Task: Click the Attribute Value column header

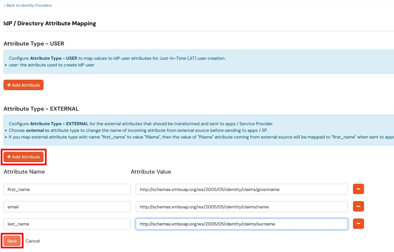Action: point(151,172)
